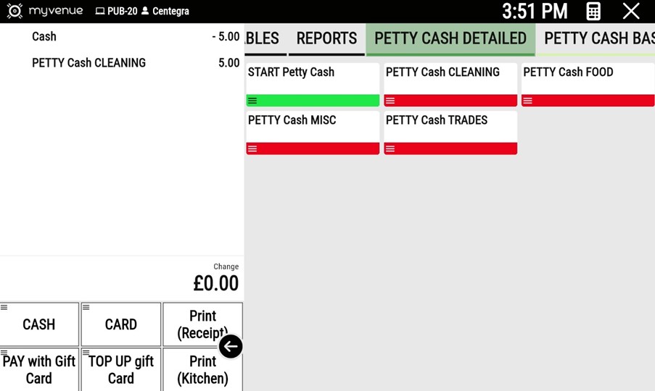Expand options icon on CASH button

click(4, 308)
